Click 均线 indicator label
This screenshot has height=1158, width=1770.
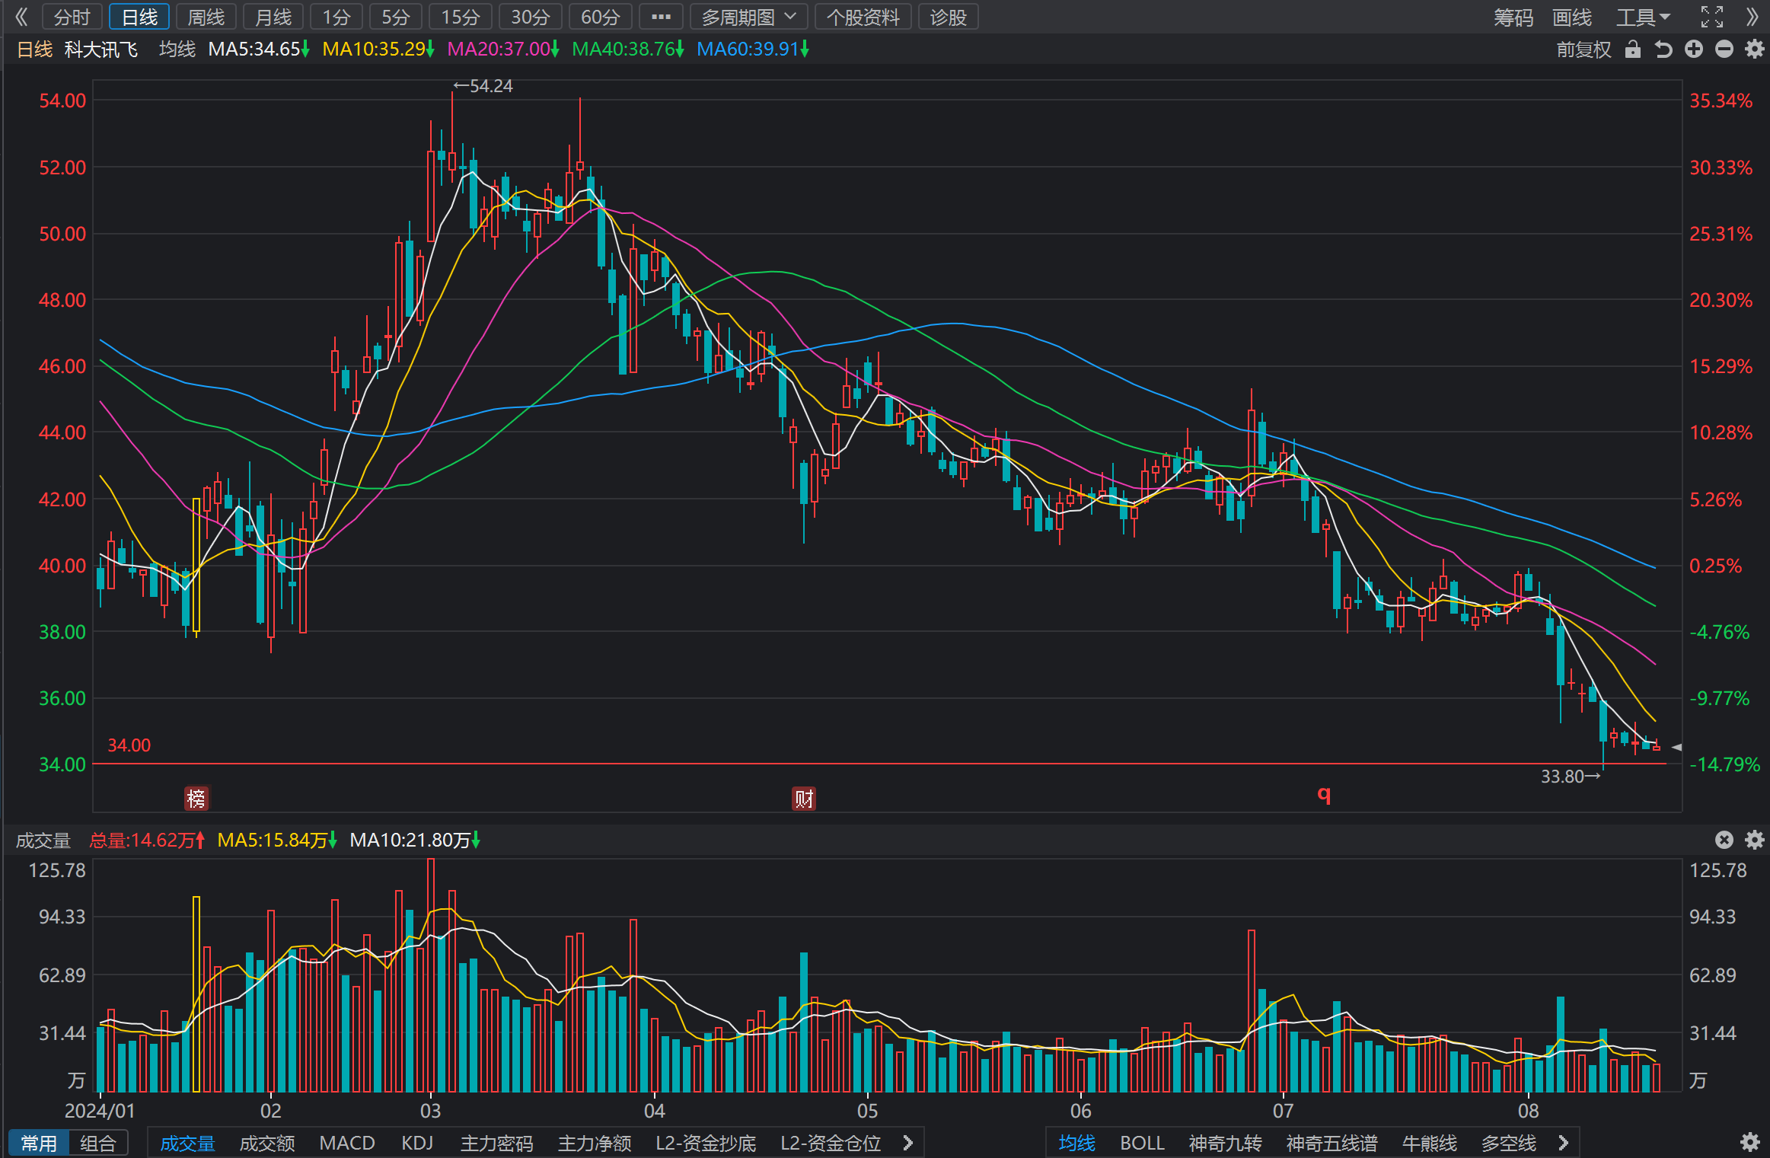pyautogui.click(x=177, y=49)
